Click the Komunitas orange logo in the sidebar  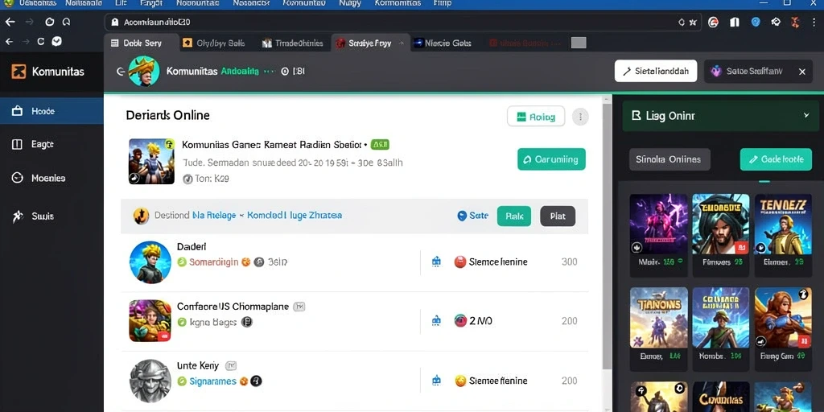tap(19, 72)
